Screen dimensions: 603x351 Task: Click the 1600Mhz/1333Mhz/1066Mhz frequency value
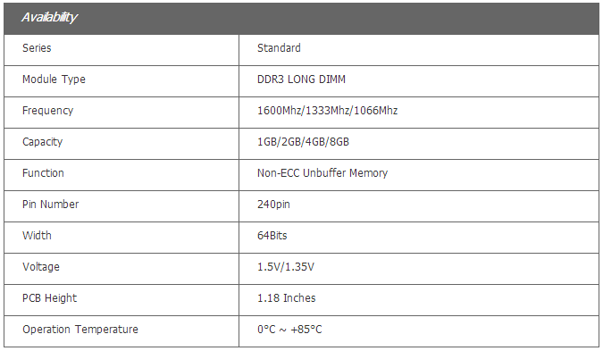(327, 111)
